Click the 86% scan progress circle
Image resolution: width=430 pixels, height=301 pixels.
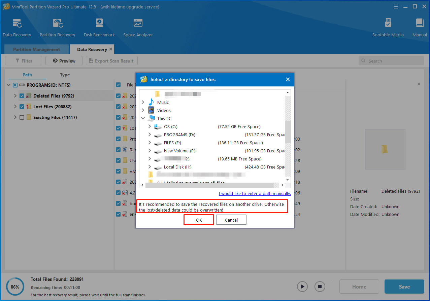[x=15, y=287]
